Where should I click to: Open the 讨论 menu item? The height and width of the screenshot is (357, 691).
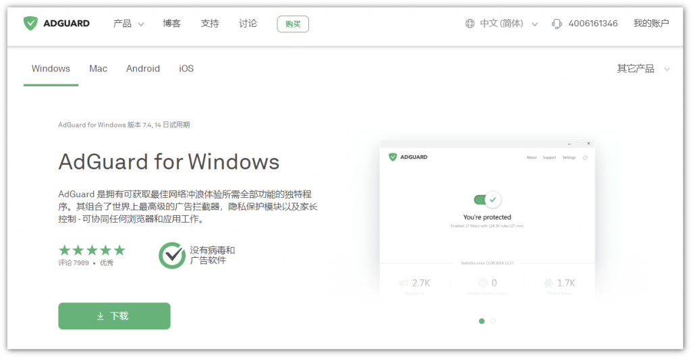click(248, 24)
